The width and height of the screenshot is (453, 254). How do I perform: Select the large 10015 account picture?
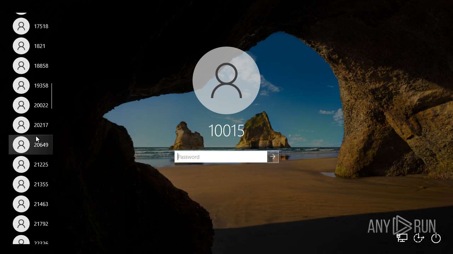coord(226,80)
